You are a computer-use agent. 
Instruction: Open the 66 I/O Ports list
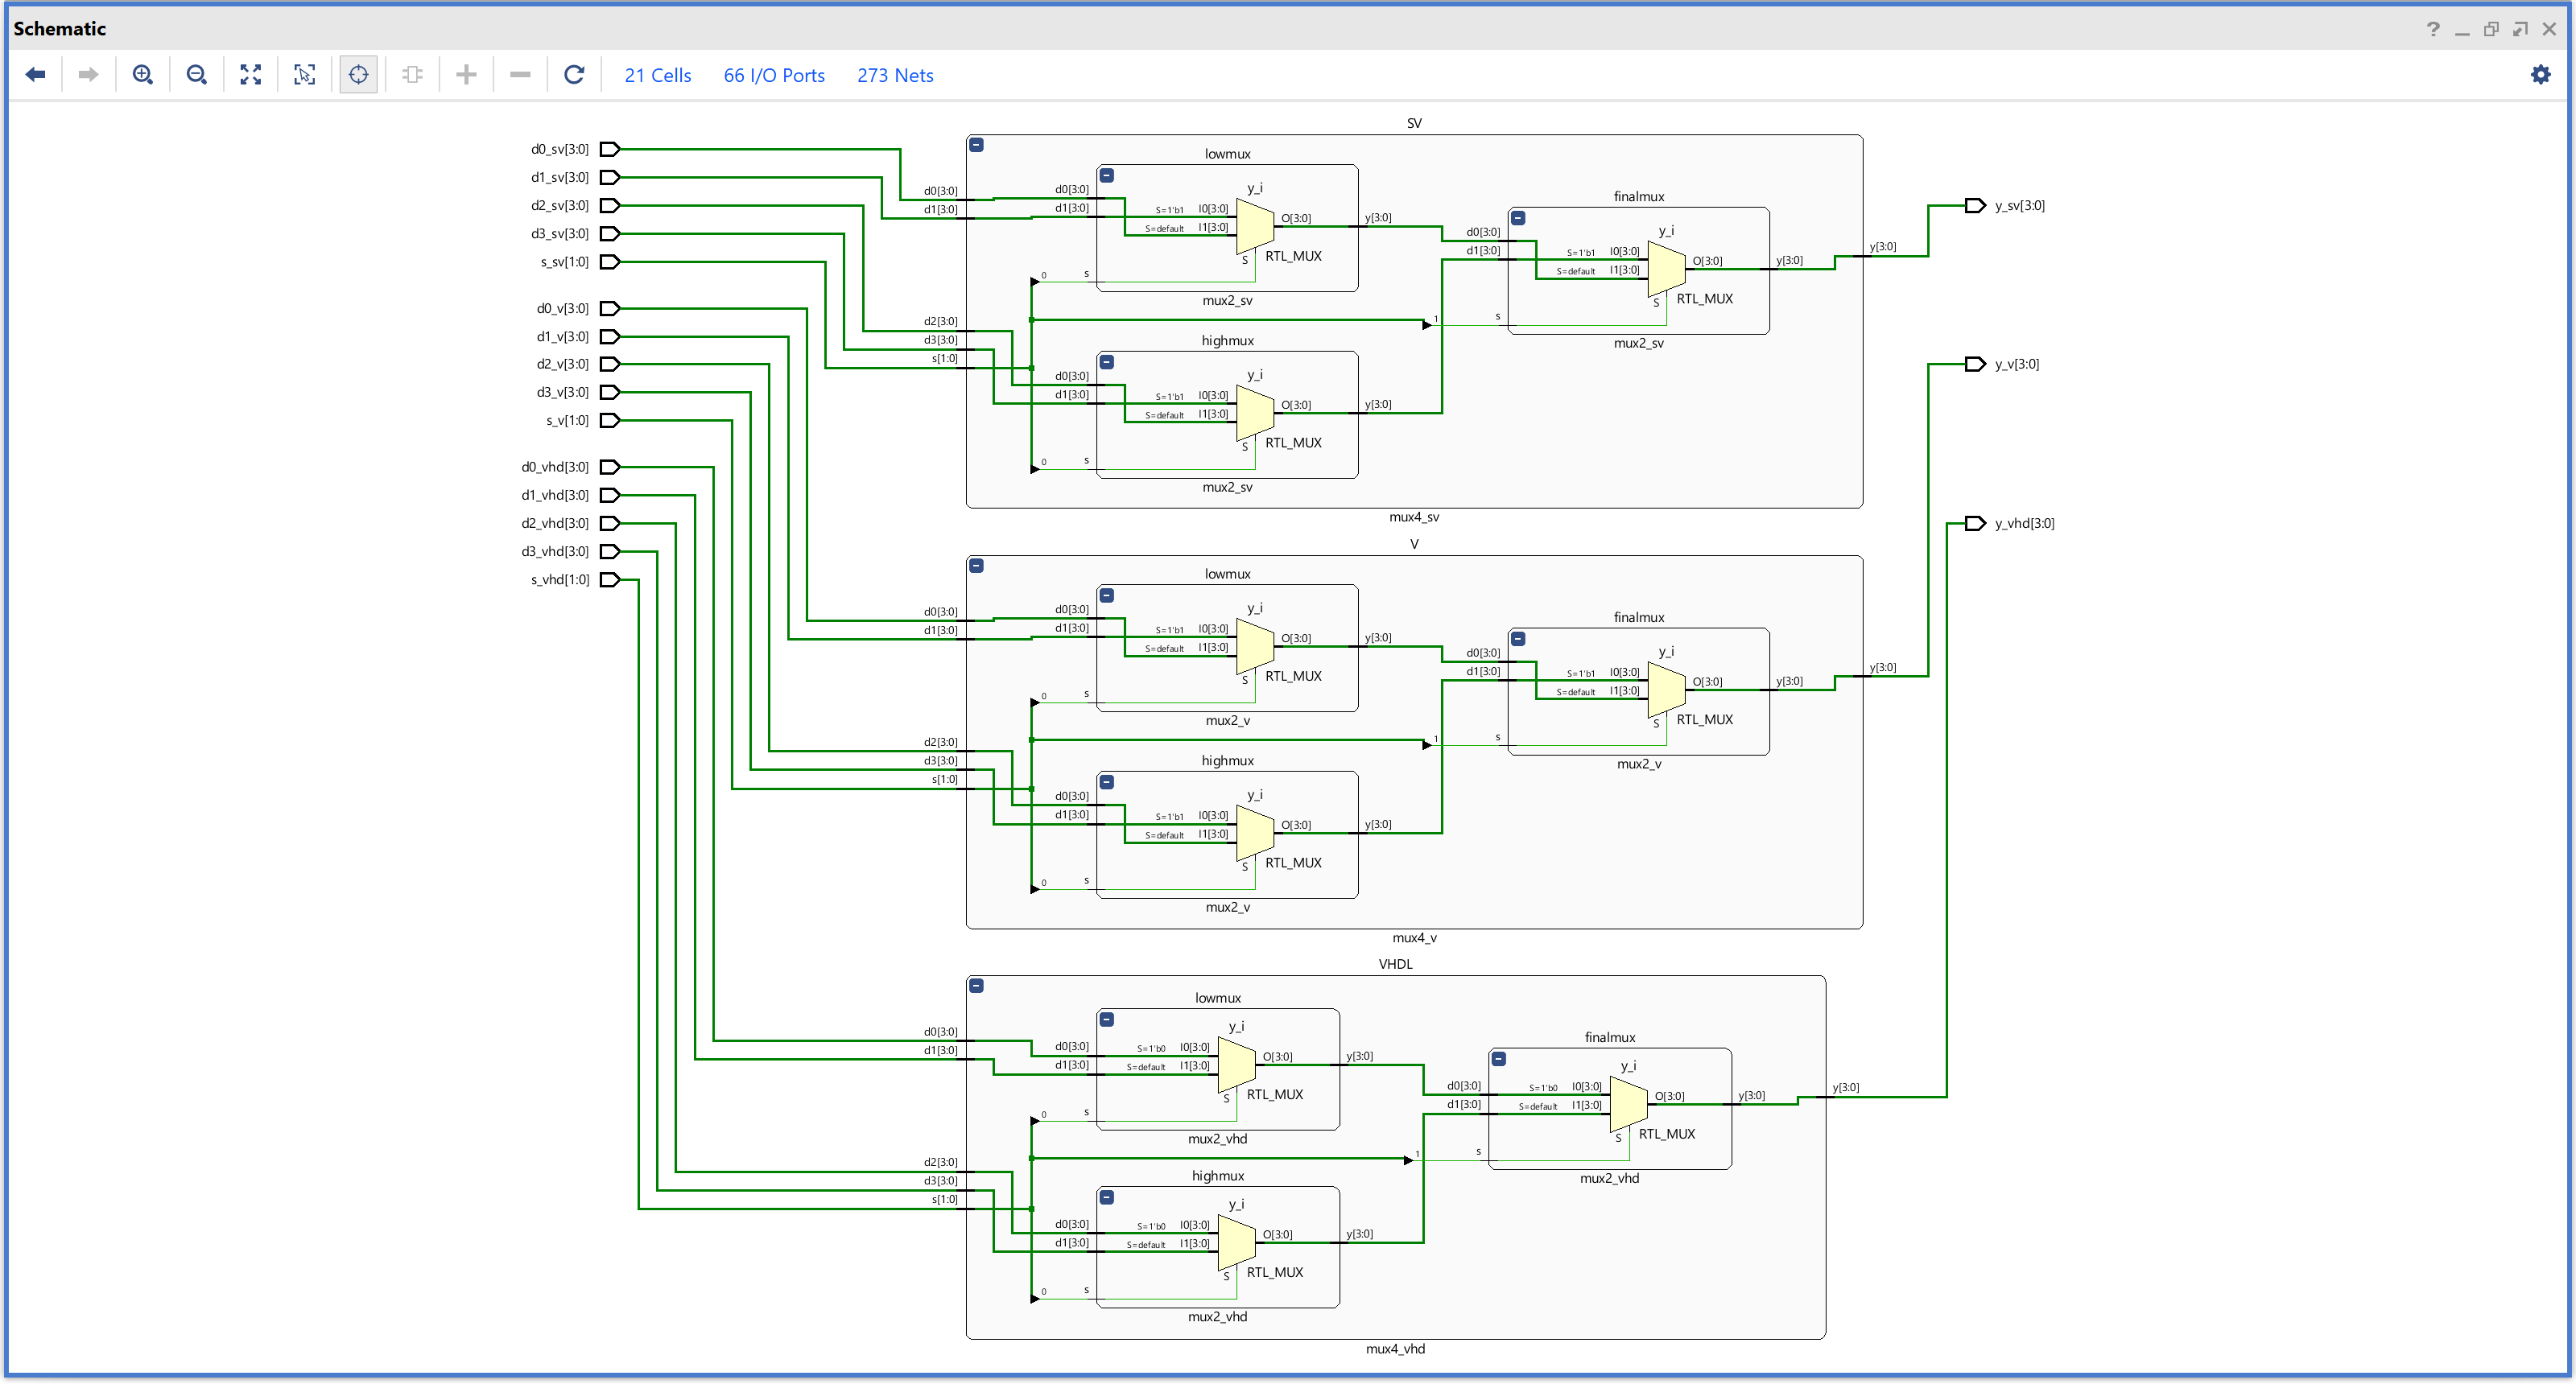pyautogui.click(x=774, y=75)
